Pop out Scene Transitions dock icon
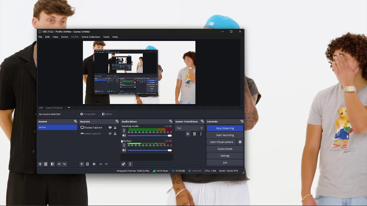367x206 pixels. pos(202,122)
